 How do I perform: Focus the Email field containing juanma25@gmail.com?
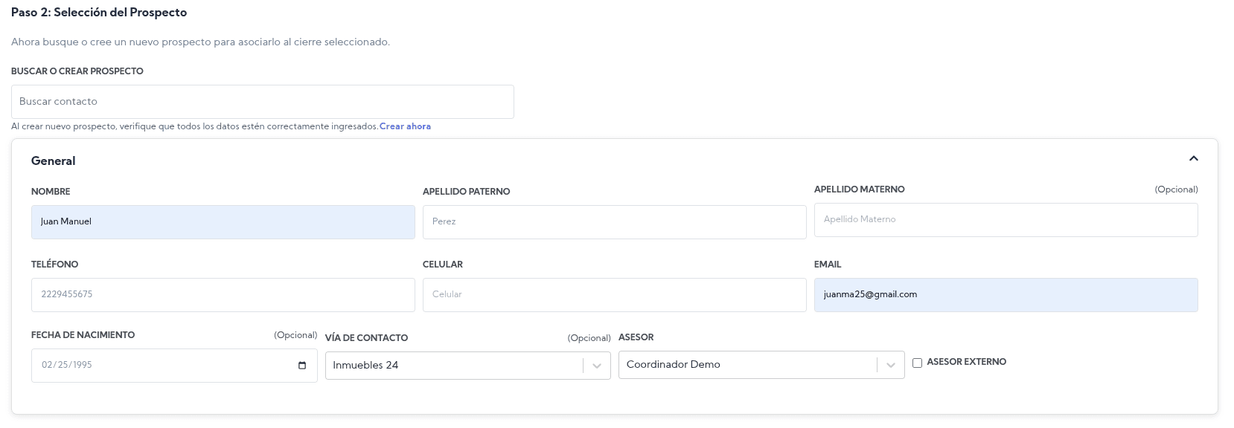coord(1006,295)
